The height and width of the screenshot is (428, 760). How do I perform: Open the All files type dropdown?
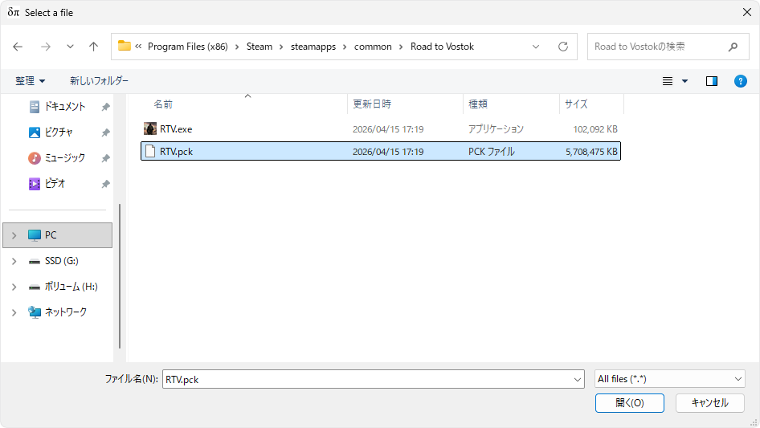(669, 379)
